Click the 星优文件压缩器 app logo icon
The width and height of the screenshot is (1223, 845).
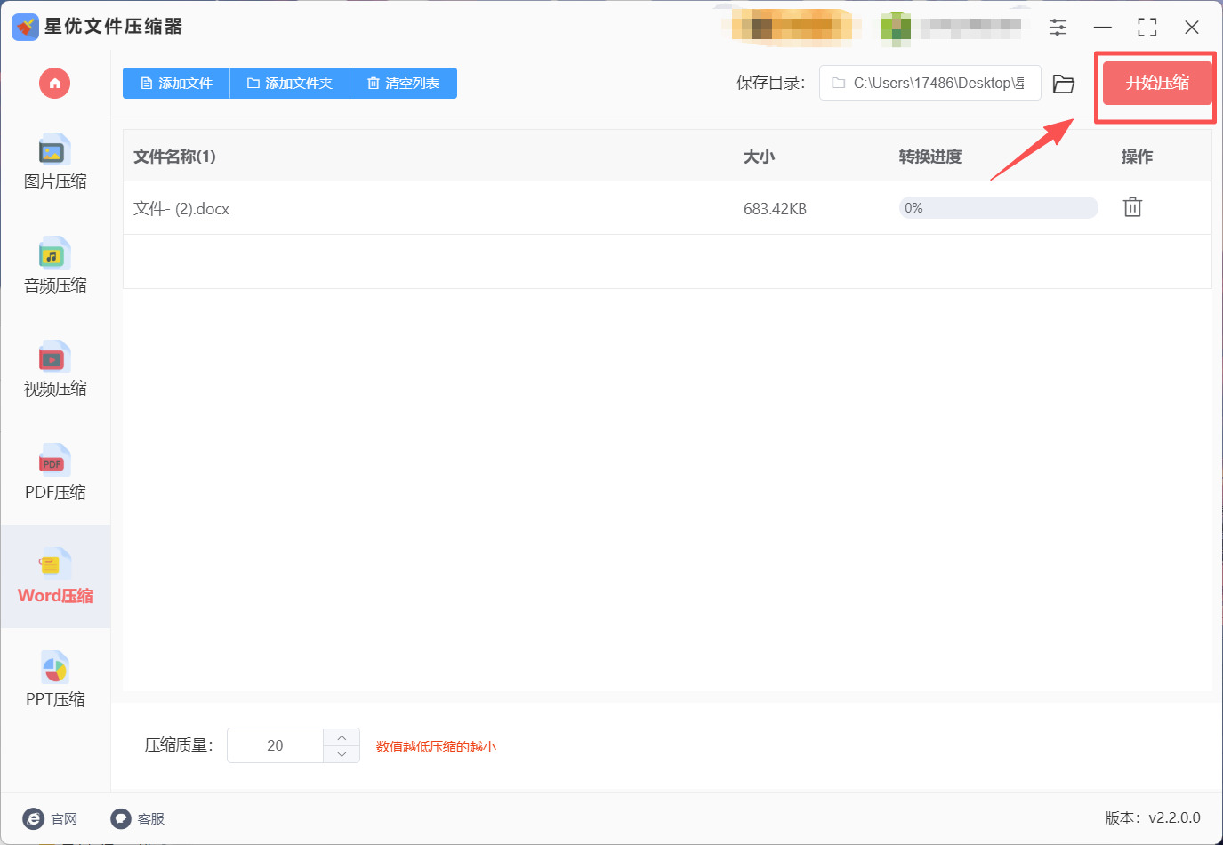25,27
